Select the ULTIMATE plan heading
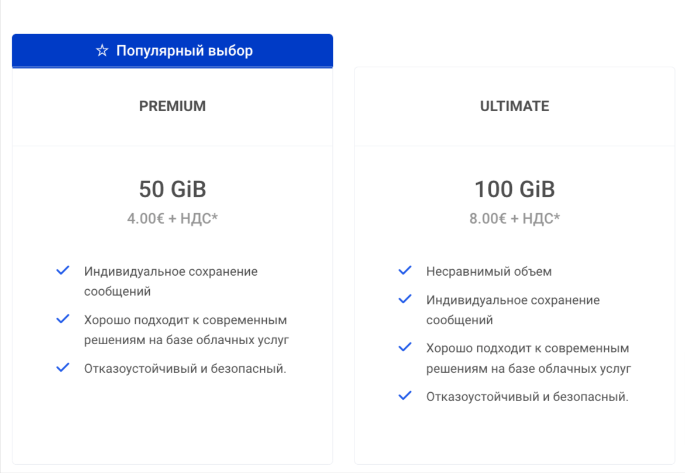 (515, 106)
